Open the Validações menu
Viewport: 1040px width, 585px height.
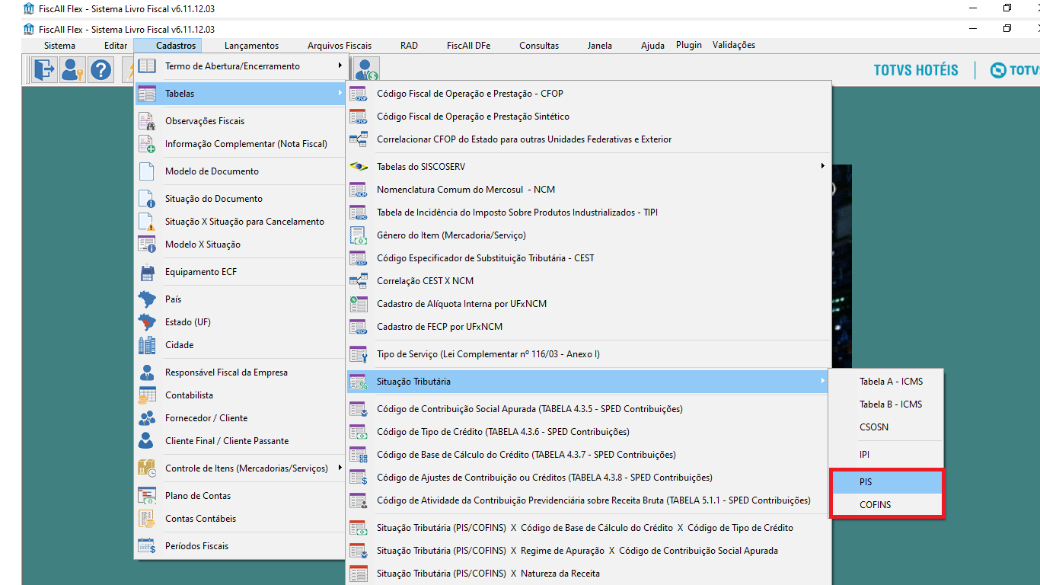coord(734,45)
